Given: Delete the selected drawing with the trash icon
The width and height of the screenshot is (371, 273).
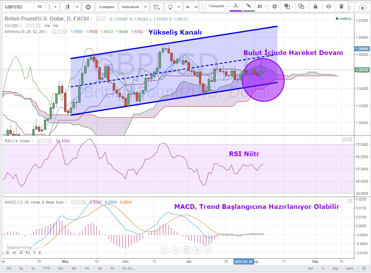Looking at the screenshot, I should click(341, 6).
